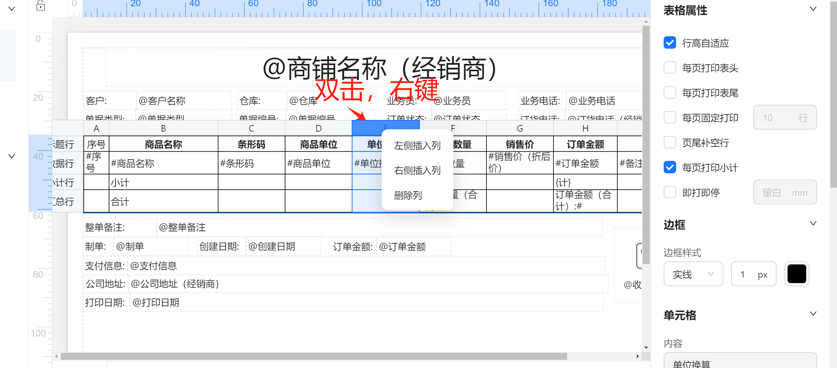Image resolution: width=837 pixels, height=368 pixels.
Task: Choose 左侧插入列 from the context menu
Action: pos(417,146)
